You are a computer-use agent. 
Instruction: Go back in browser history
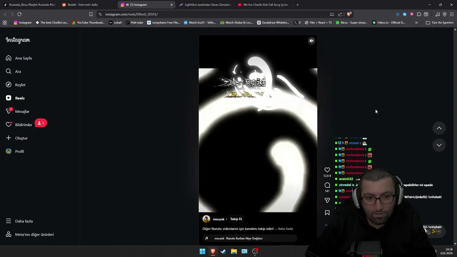tap(5, 14)
